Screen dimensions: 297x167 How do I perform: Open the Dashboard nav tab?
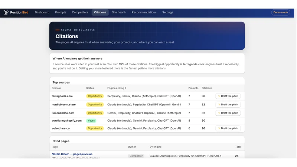(x=42, y=12)
